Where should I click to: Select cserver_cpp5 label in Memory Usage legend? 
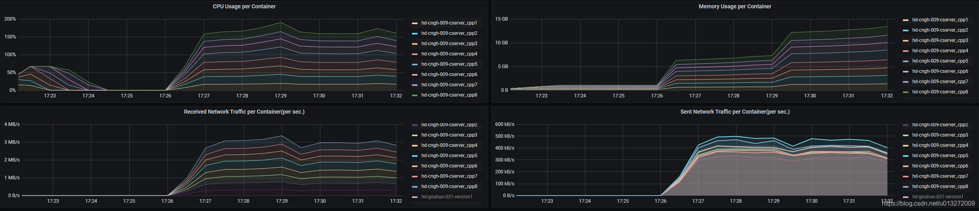tap(940, 61)
